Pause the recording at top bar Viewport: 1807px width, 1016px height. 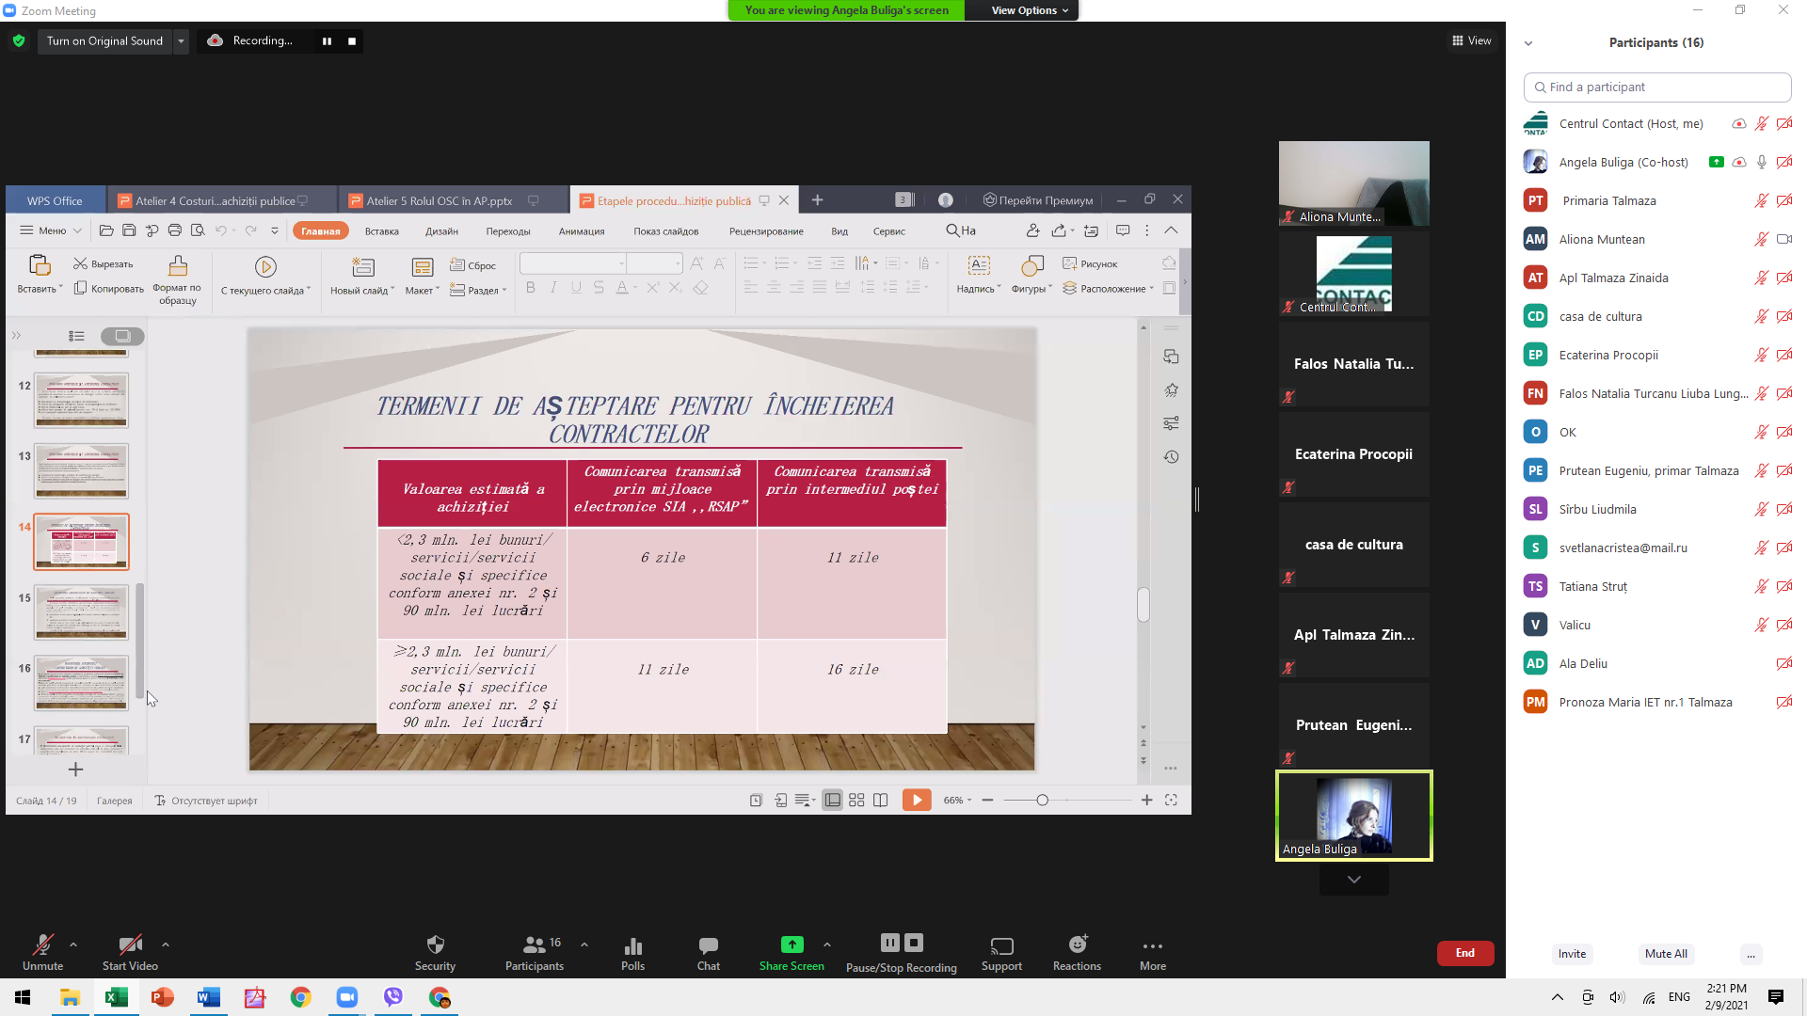point(327,41)
